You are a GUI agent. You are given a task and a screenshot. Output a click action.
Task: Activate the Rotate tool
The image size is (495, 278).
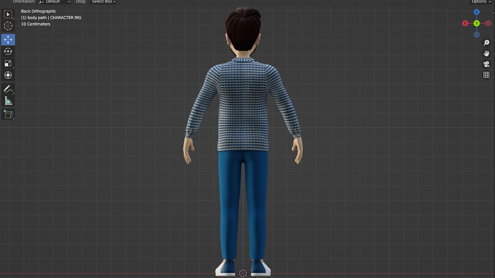pyautogui.click(x=8, y=51)
